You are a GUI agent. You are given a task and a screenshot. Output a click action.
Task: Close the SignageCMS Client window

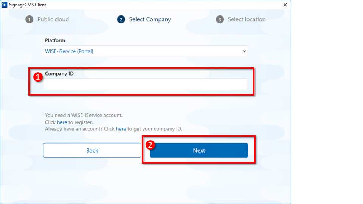285,5
